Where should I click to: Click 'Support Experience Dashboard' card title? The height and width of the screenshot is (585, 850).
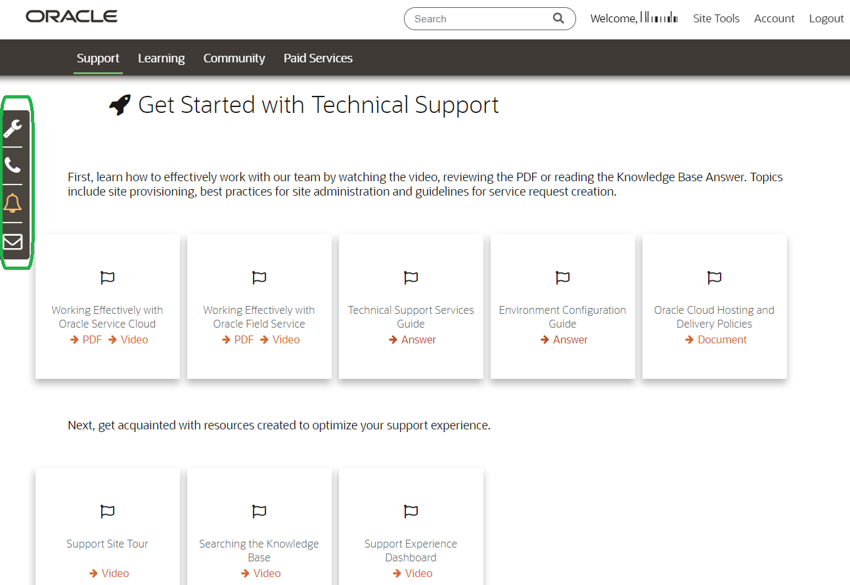(x=411, y=550)
